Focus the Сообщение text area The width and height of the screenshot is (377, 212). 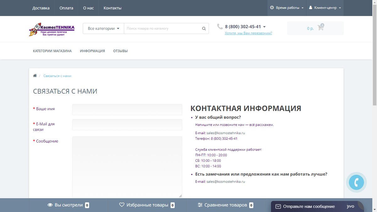[x=127, y=167]
